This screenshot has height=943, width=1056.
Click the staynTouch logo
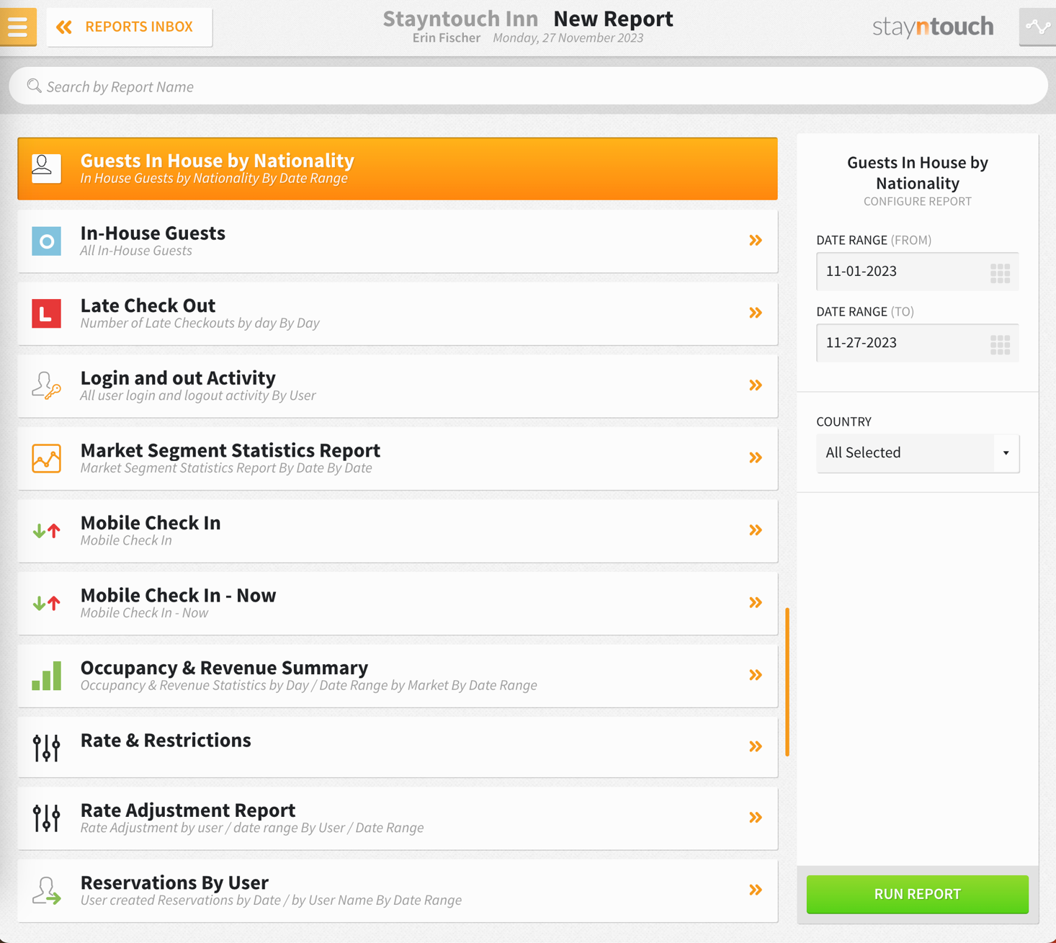(933, 27)
